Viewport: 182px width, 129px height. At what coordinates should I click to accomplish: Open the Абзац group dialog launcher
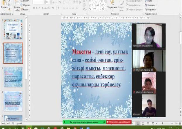coord(87,14)
